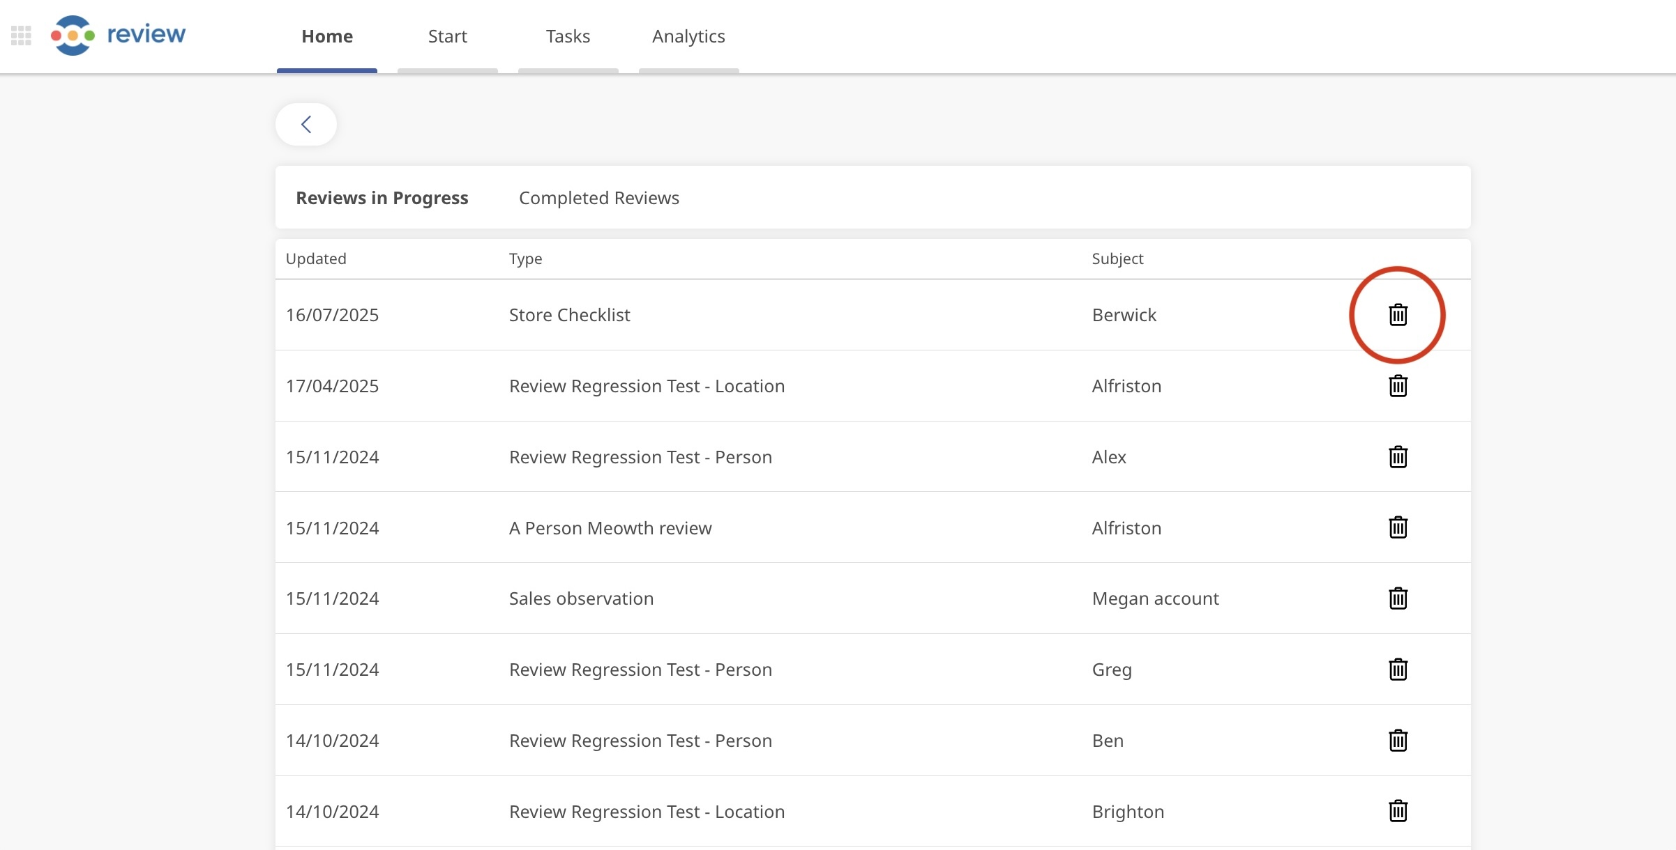Sort by the Updated column header
The width and height of the screenshot is (1676, 850).
pos(316,258)
